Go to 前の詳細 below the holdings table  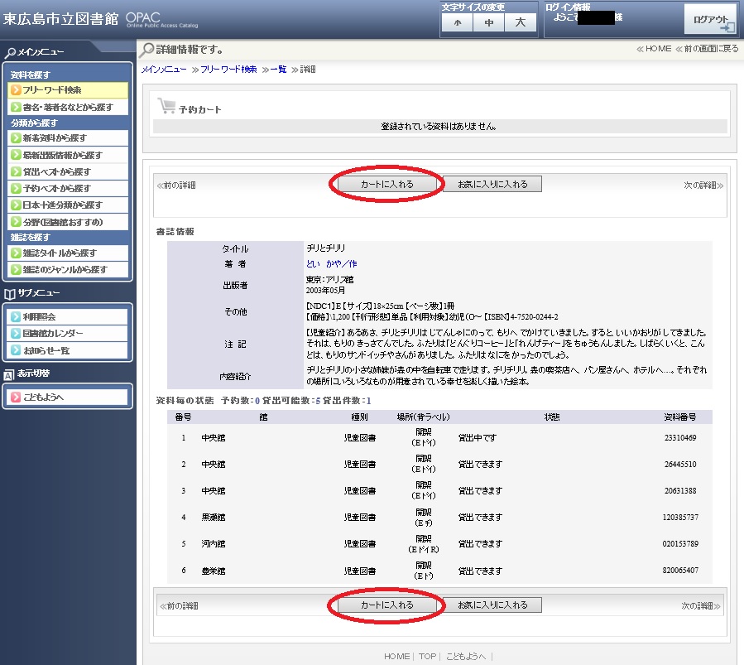pyautogui.click(x=179, y=606)
